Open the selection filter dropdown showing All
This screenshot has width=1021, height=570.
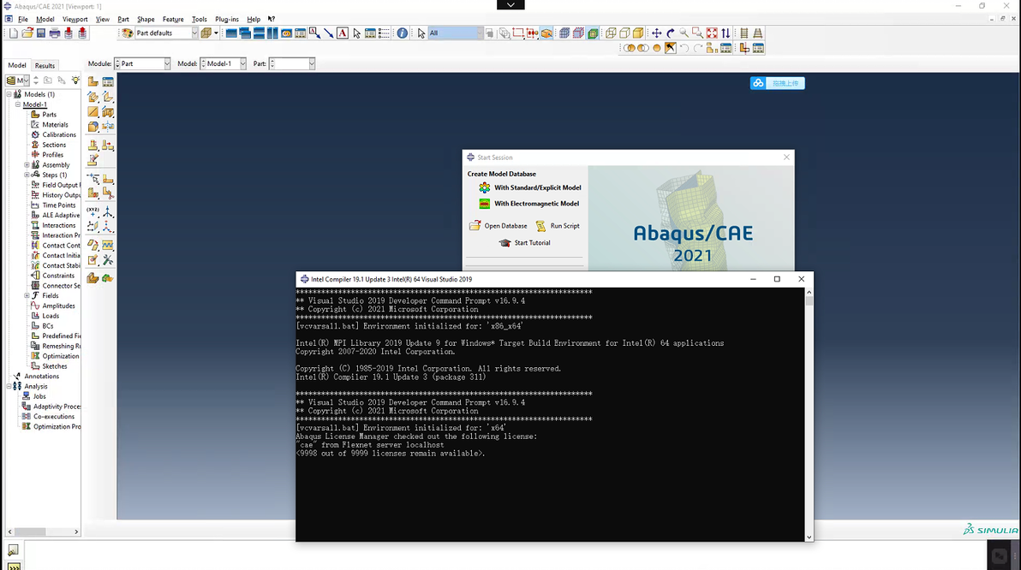(455, 33)
